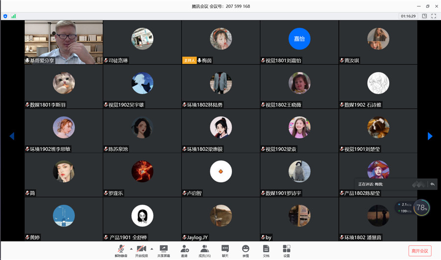The width and height of the screenshot is (441, 260).
Task: Select the 基哥爱分享 video tile
Action: (64, 42)
